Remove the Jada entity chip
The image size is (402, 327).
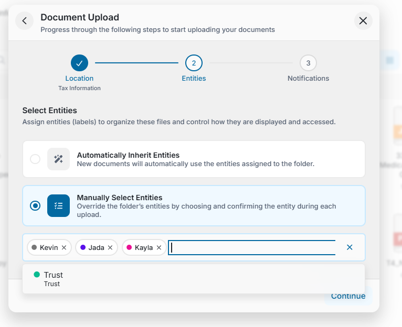110,248
